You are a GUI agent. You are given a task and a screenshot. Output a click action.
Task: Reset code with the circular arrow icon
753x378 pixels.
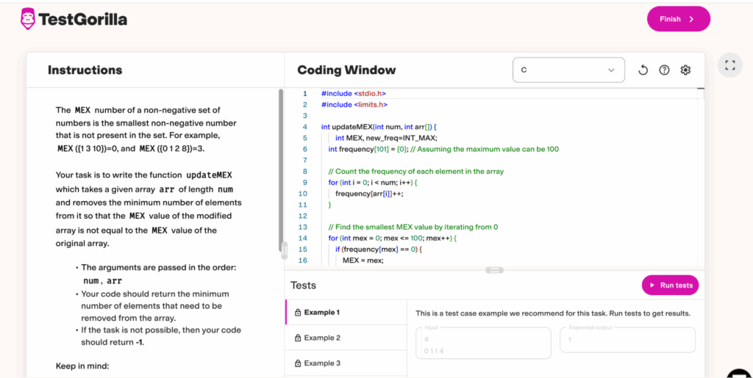coord(643,70)
